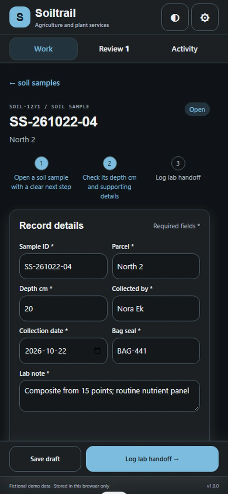Open the calendar picker in Collection date
Image resolution: width=228 pixels, height=494 pixels.
tap(97, 351)
